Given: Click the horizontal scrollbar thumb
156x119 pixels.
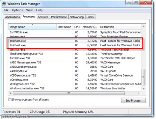Looking at the screenshot, I should [69, 93].
